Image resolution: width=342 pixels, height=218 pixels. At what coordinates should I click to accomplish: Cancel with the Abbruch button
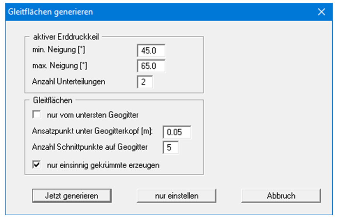pyautogui.click(x=281, y=196)
